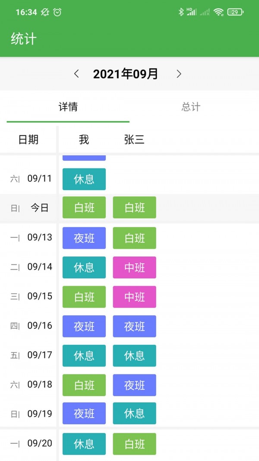Tap 张三's 白班 shift on 09/20
The image size is (259, 461).
tap(134, 444)
